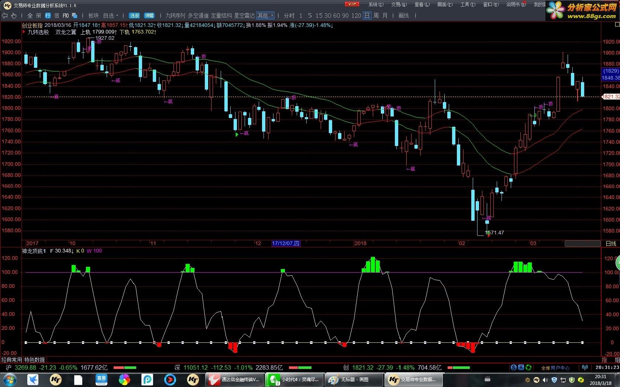Open the teal P app in taskbar
Screen dimensions: 620x387
[147, 380]
